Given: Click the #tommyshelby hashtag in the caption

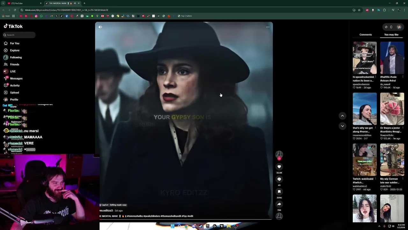Looking at the screenshot, I should [135, 216].
